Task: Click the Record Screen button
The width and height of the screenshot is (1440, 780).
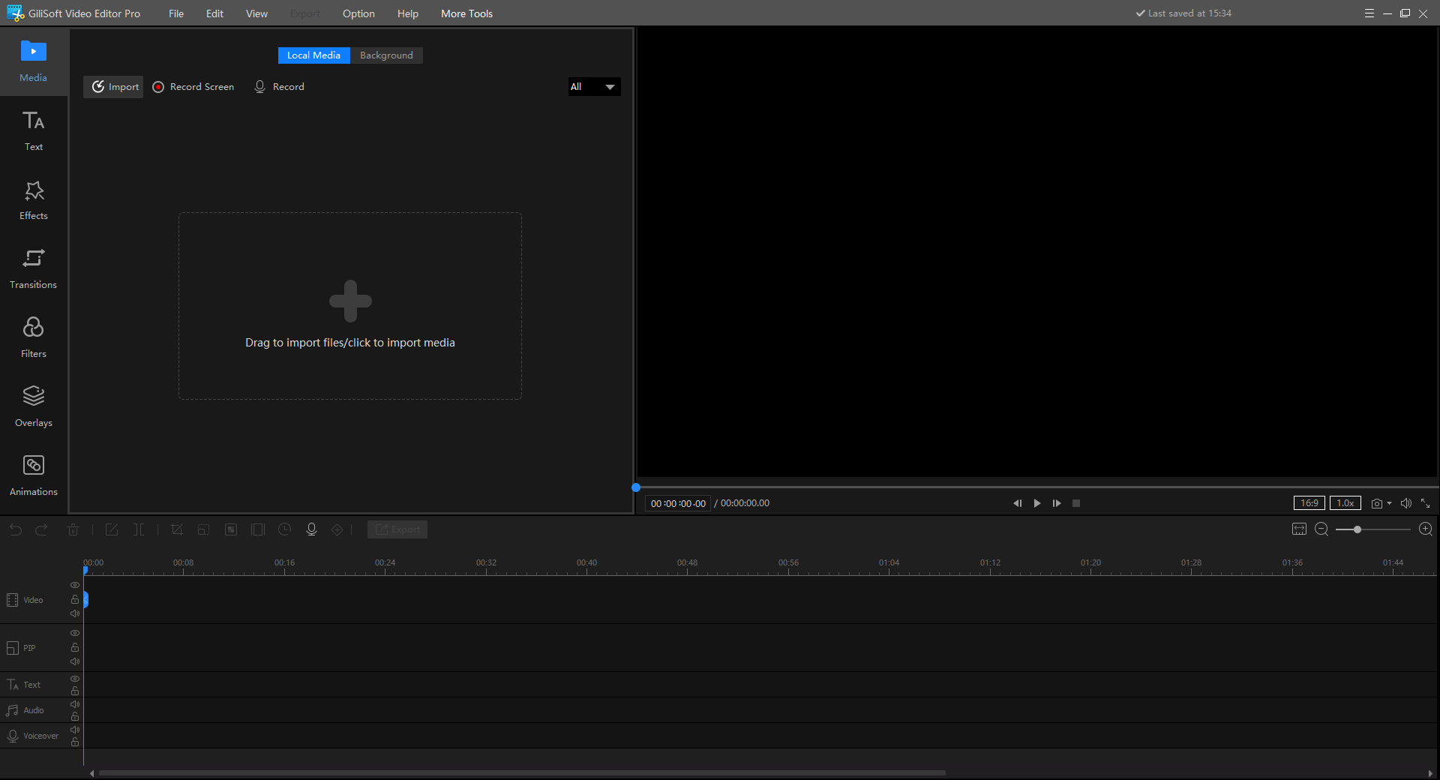Action: [x=193, y=87]
